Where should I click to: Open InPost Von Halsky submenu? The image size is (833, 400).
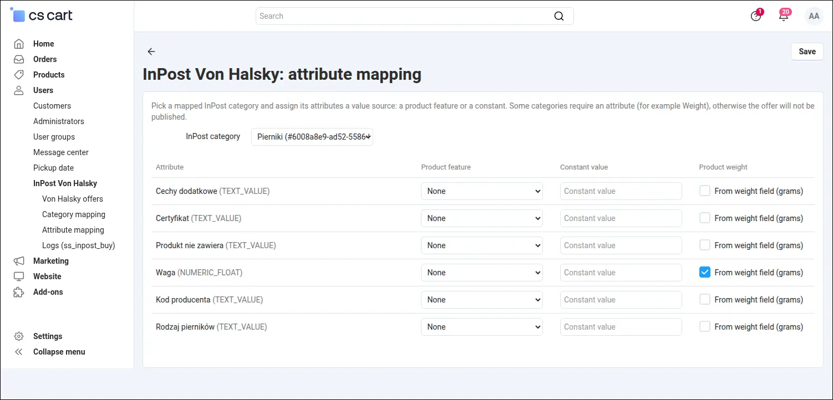click(65, 183)
